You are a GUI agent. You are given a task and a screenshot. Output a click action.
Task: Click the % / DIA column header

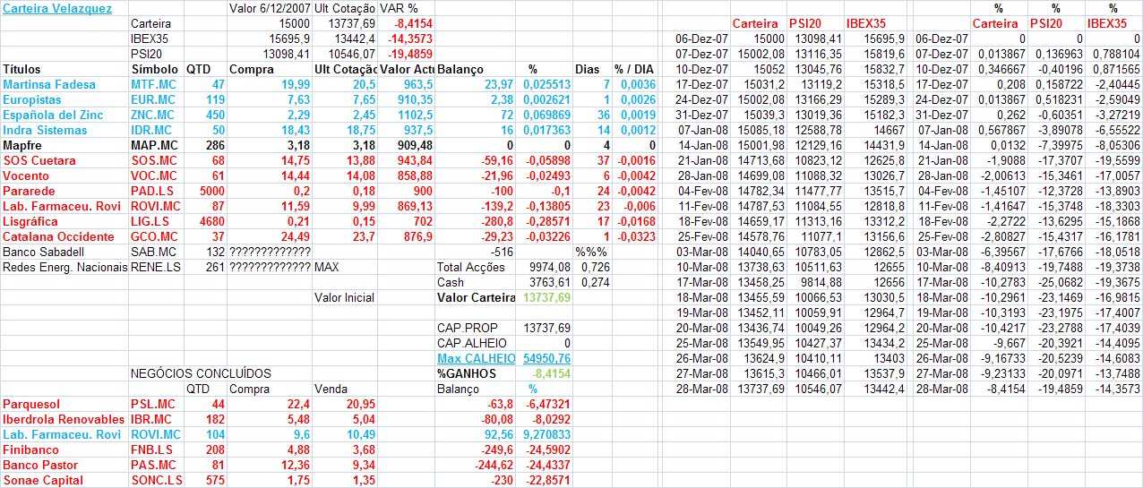point(634,70)
